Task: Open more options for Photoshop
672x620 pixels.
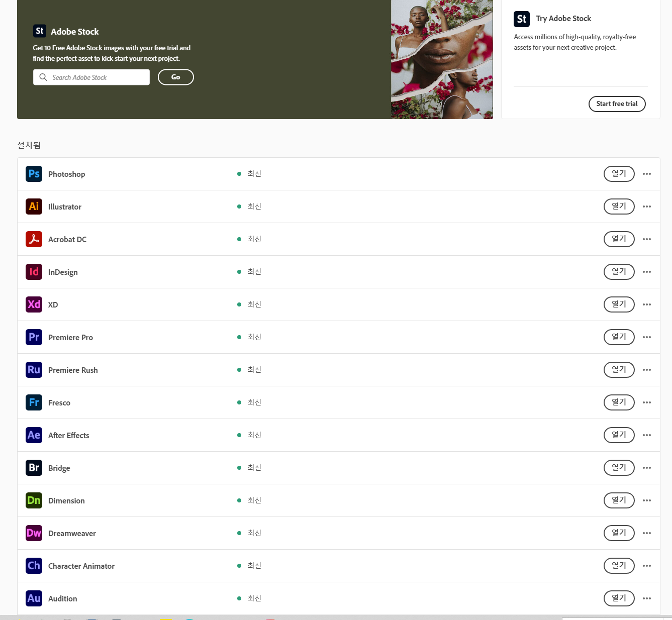Action: [x=647, y=174]
